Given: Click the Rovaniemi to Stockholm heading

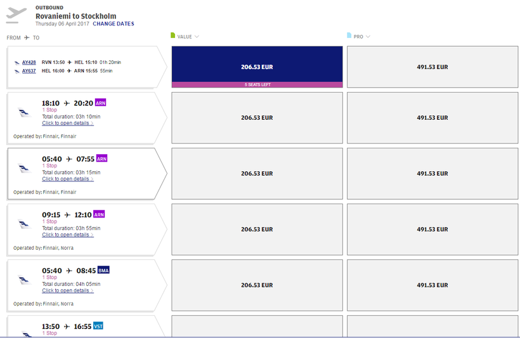Looking at the screenshot, I should pyautogui.click(x=76, y=16).
